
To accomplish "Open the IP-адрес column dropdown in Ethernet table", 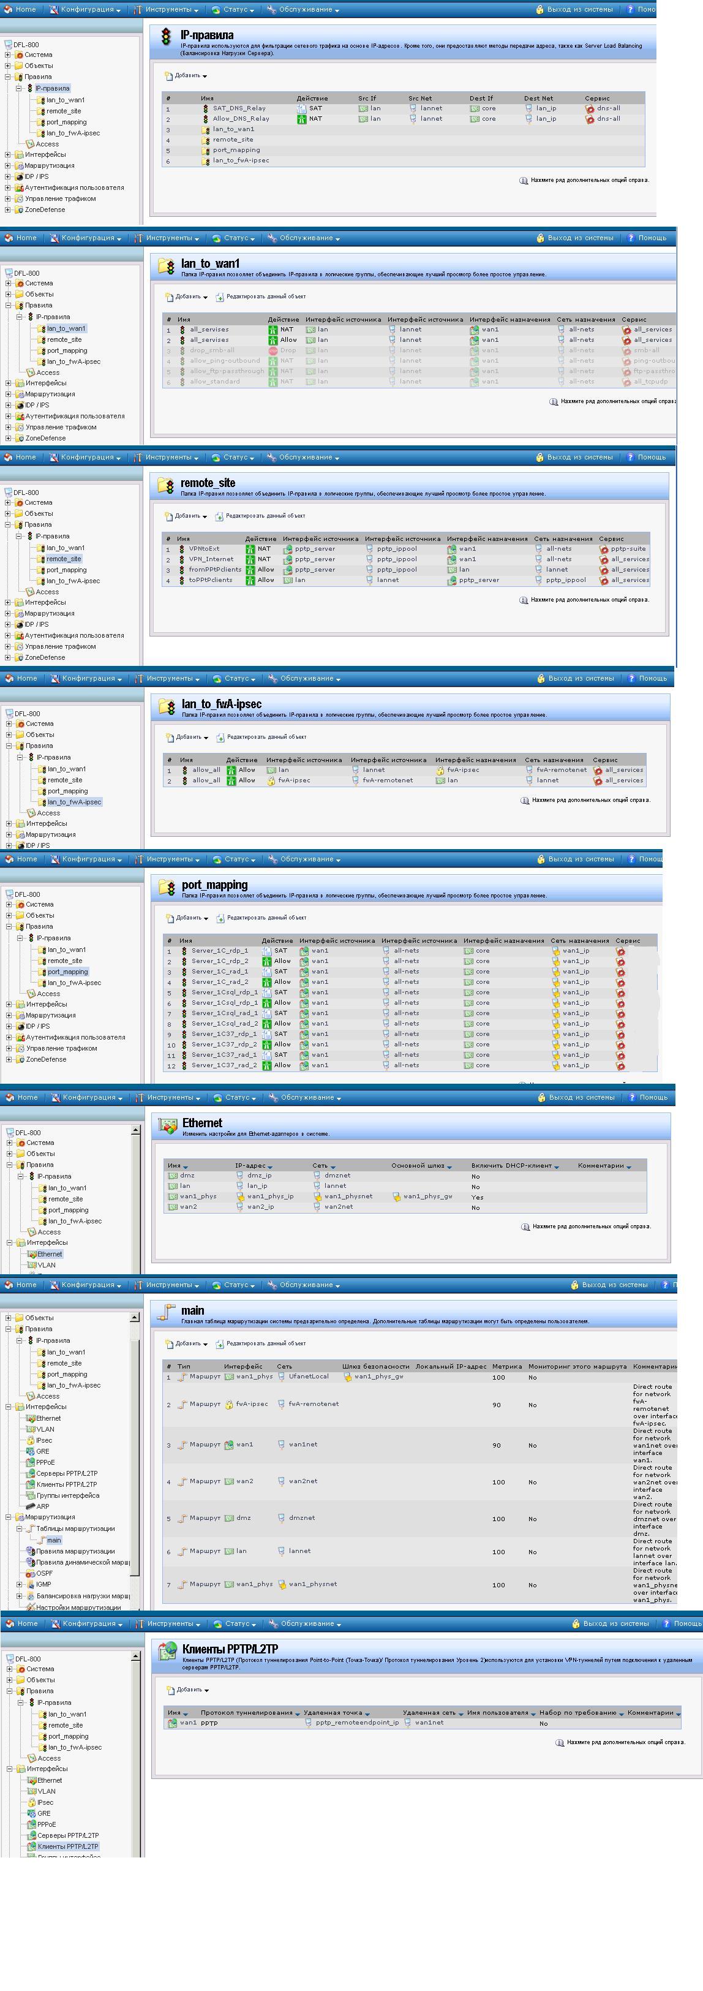I will 269,1167.
